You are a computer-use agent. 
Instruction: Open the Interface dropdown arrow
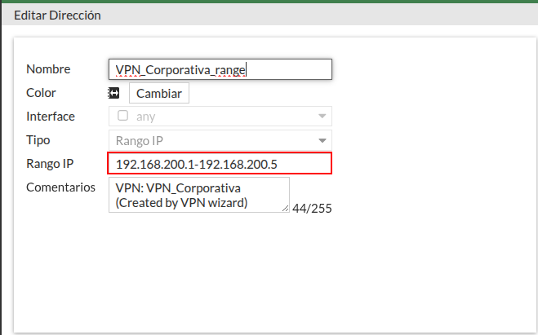click(321, 117)
